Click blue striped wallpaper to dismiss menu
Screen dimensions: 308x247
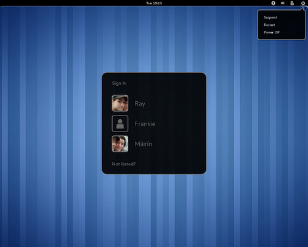[x=51, y=124]
